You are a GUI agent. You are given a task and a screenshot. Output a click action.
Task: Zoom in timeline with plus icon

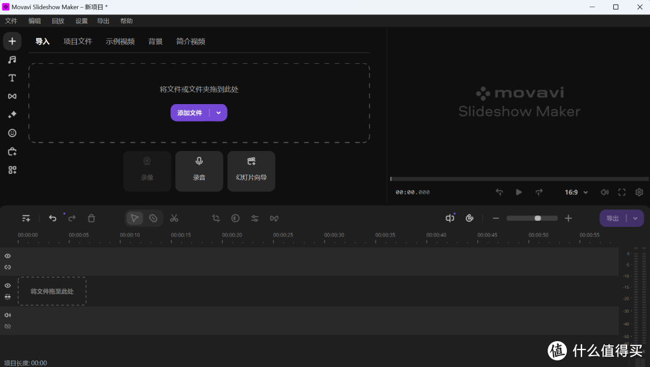(x=568, y=218)
